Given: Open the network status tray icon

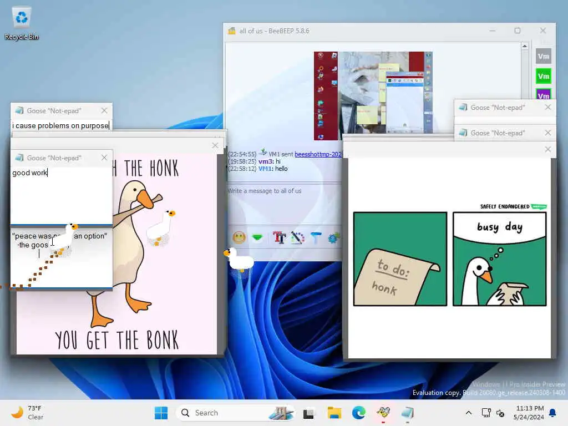Looking at the screenshot, I should 486,413.
